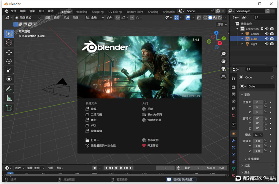
Task: Open the Output properties tab icon
Action: tap(234, 94)
